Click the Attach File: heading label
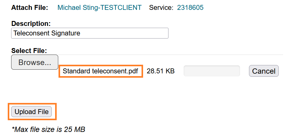This screenshot has height=135, width=284. (x=30, y=7)
